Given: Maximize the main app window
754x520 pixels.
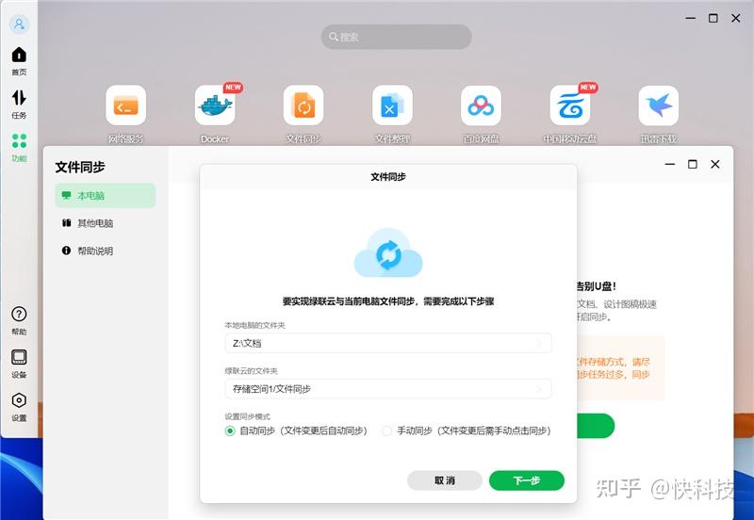Looking at the screenshot, I should 713,18.
